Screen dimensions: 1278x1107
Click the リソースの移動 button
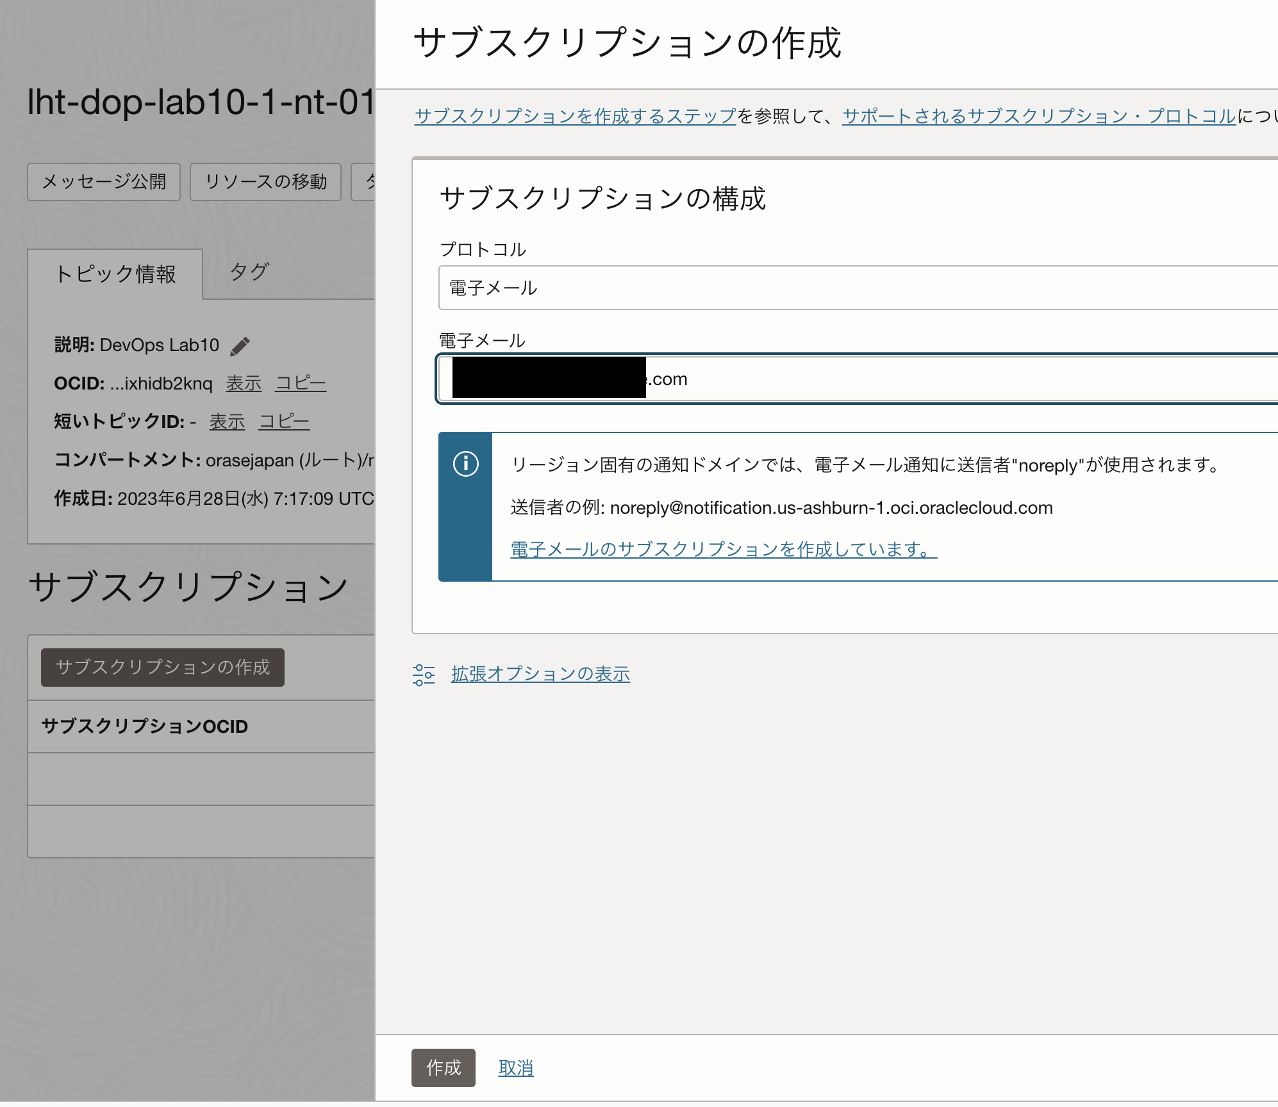click(x=265, y=182)
